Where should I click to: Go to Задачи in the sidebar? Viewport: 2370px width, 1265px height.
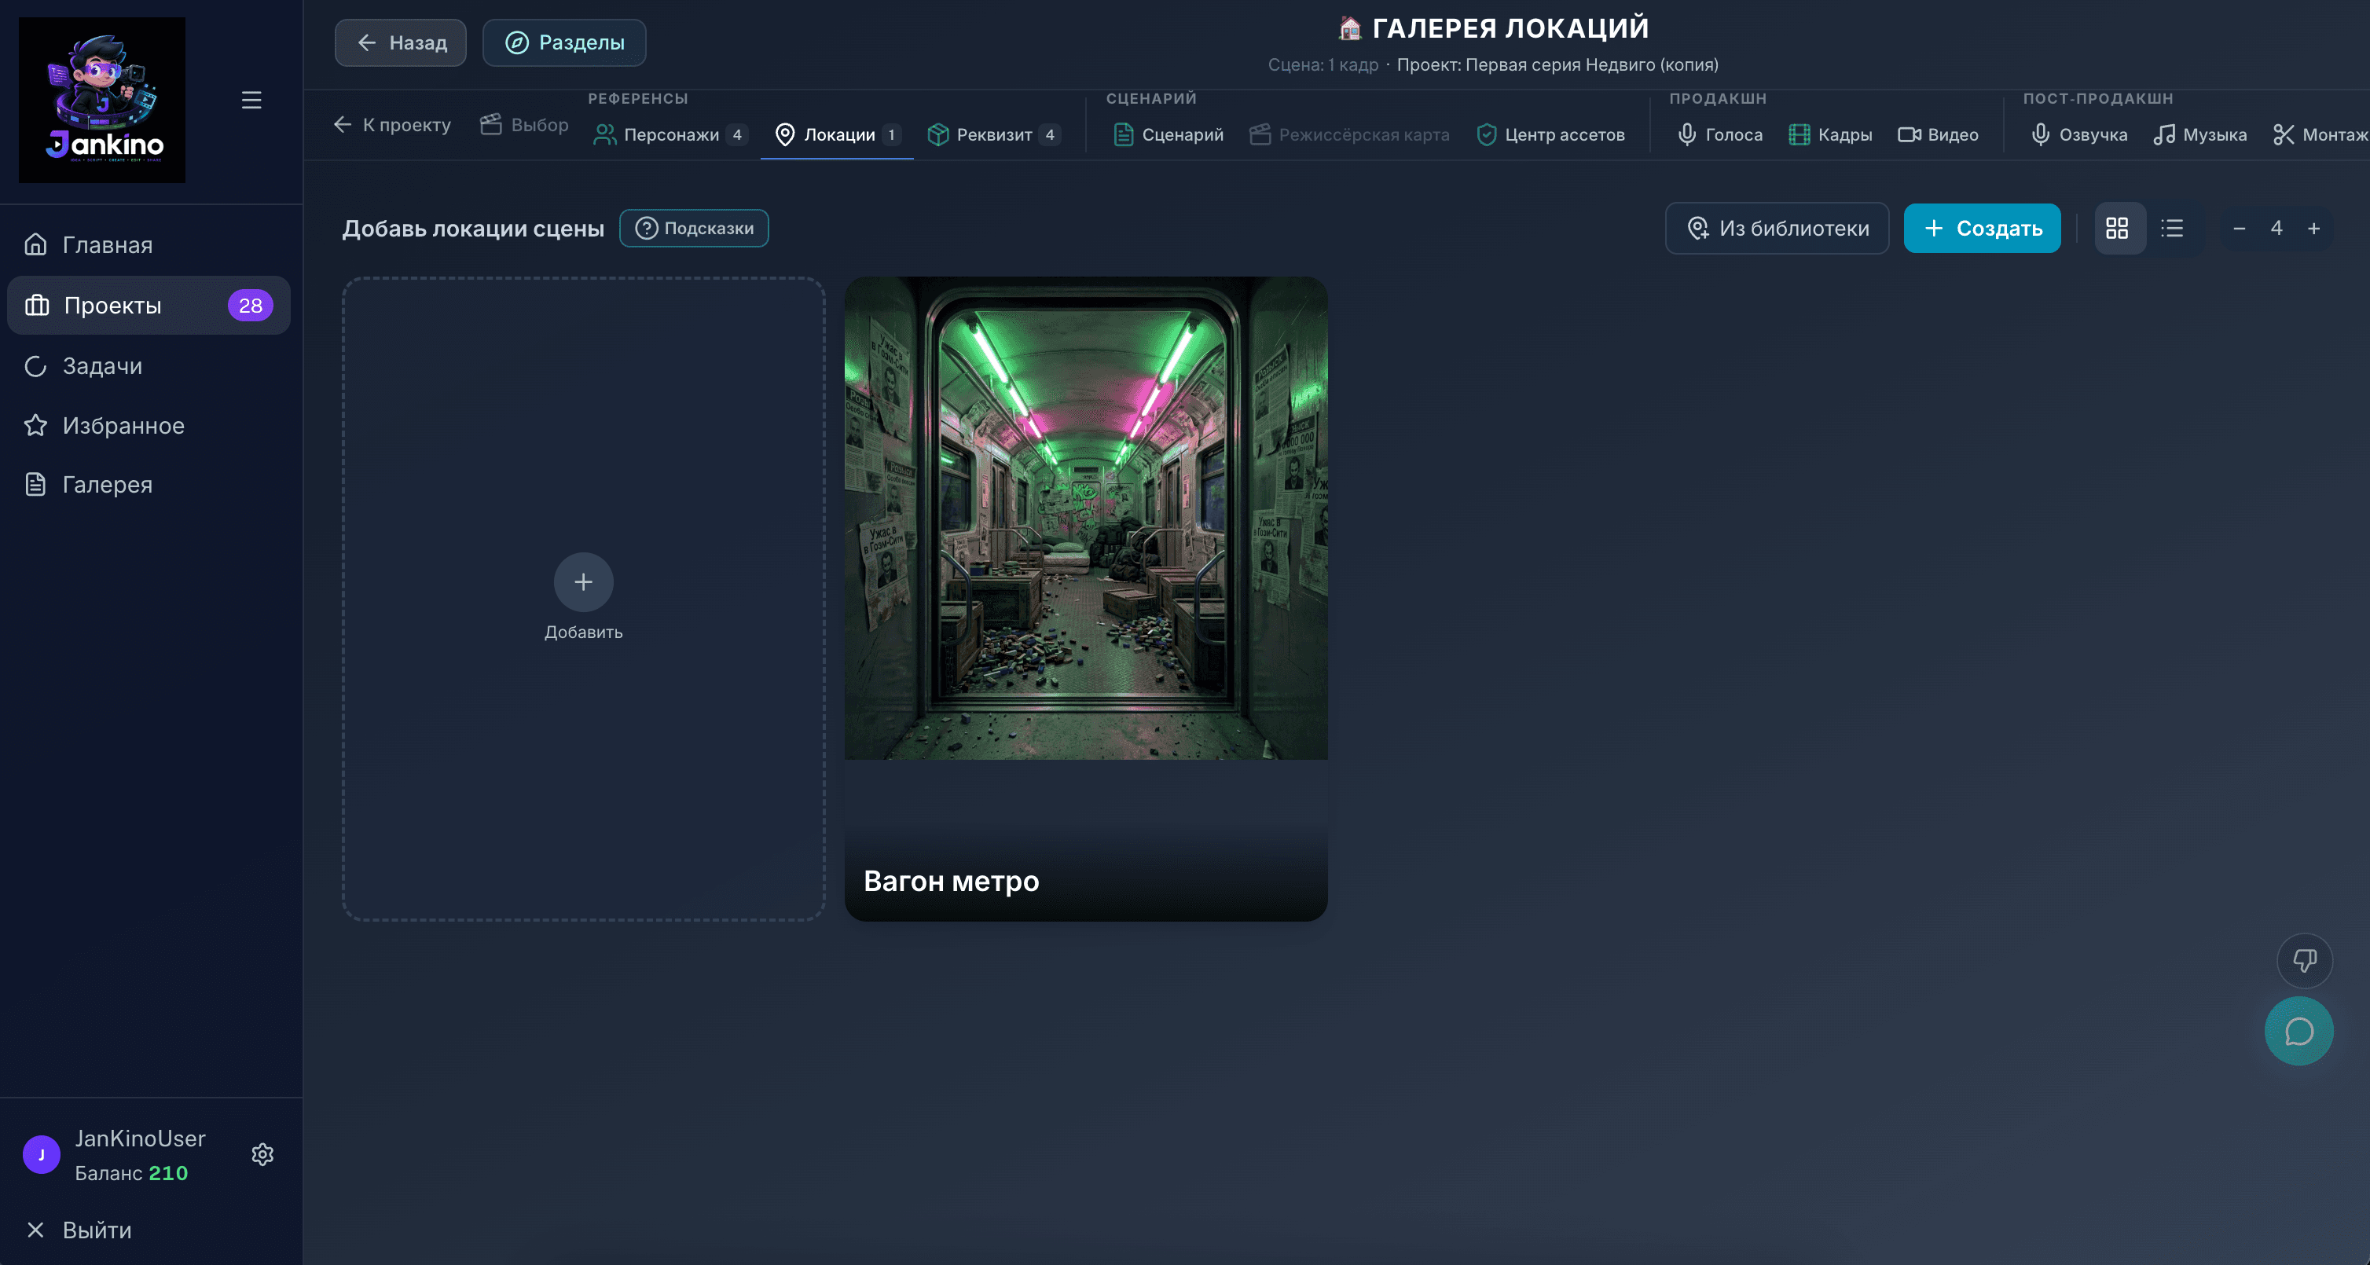pos(149,365)
